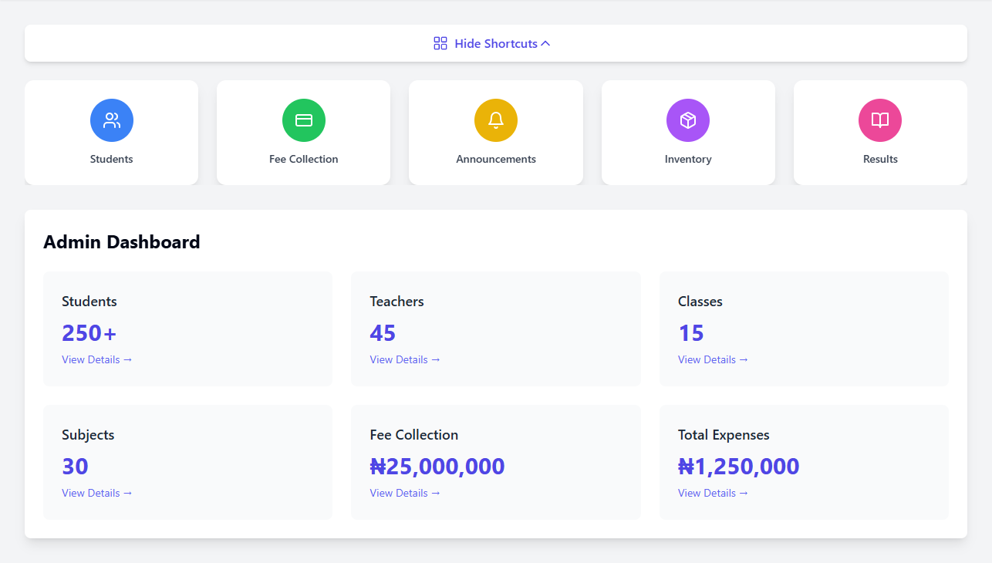Screen dimensions: 992x563
Task: View Details under Teachers count
Action: (x=405, y=359)
